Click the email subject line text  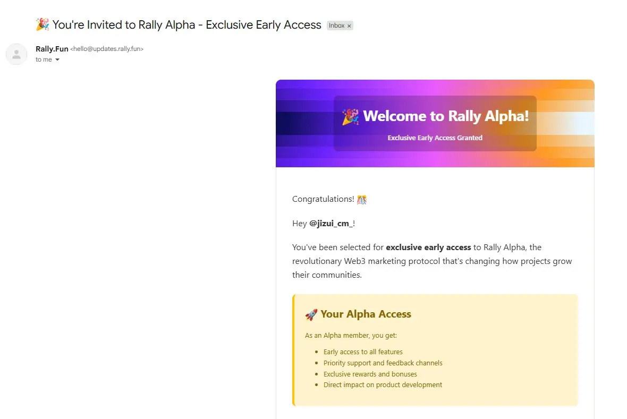coord(187,24)
